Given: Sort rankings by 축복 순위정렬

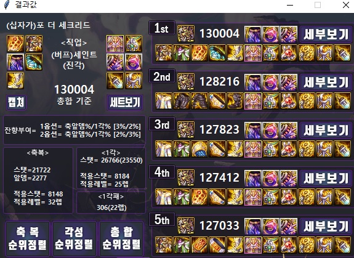Looking at the screenshot, I should point(28,238).
